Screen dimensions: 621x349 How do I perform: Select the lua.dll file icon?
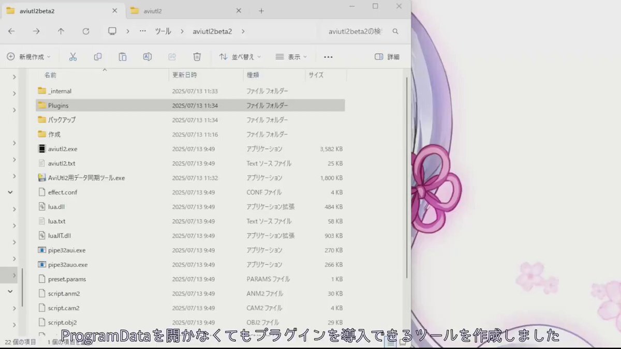click(x=42, y=207)
